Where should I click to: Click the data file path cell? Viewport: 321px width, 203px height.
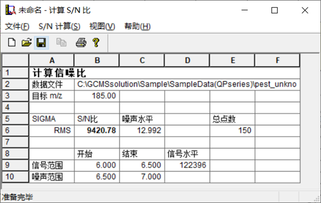(186, 85)
